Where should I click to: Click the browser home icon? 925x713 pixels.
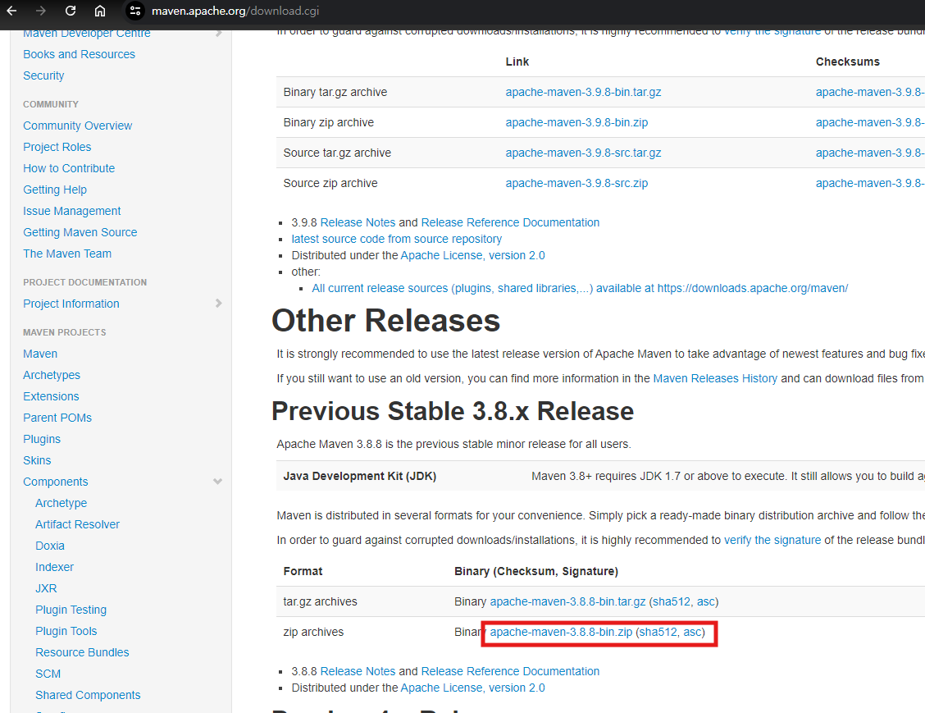point(100,11)
